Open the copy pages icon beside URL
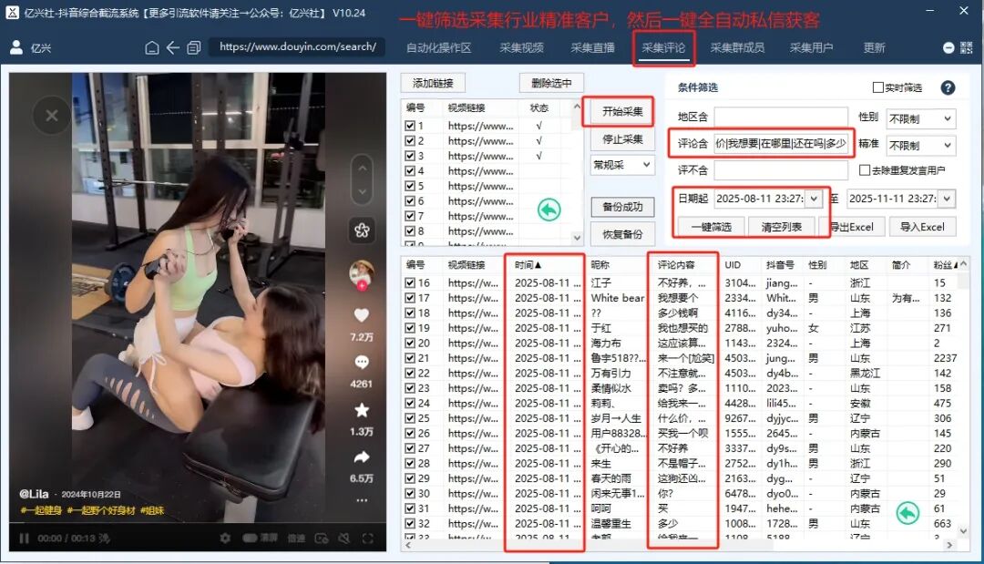 click(x=194, y=47)
